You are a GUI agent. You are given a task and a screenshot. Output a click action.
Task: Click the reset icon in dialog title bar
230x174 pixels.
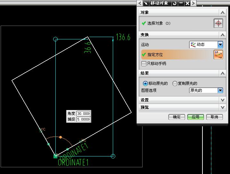175,3
